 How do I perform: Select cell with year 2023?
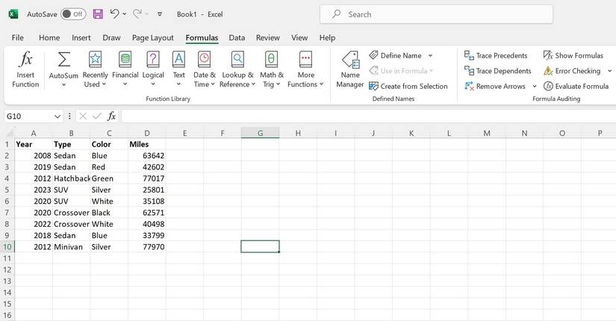click(34, 190)
